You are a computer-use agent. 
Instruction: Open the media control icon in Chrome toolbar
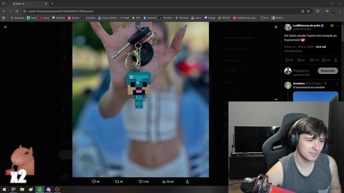coord(327,11)
